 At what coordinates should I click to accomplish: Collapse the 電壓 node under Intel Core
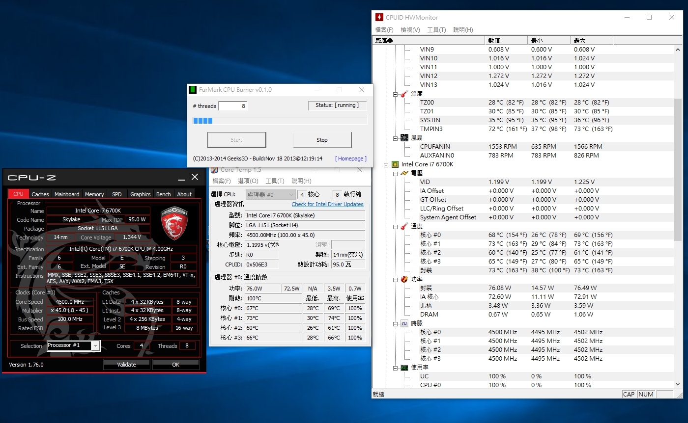(x=396, y=173)
